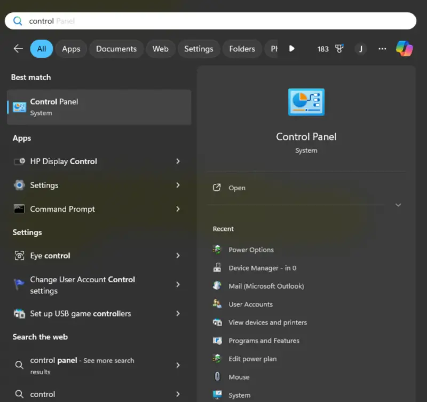Open Mouse settings from Recent

pyautogui.click(x=239, y=377)
